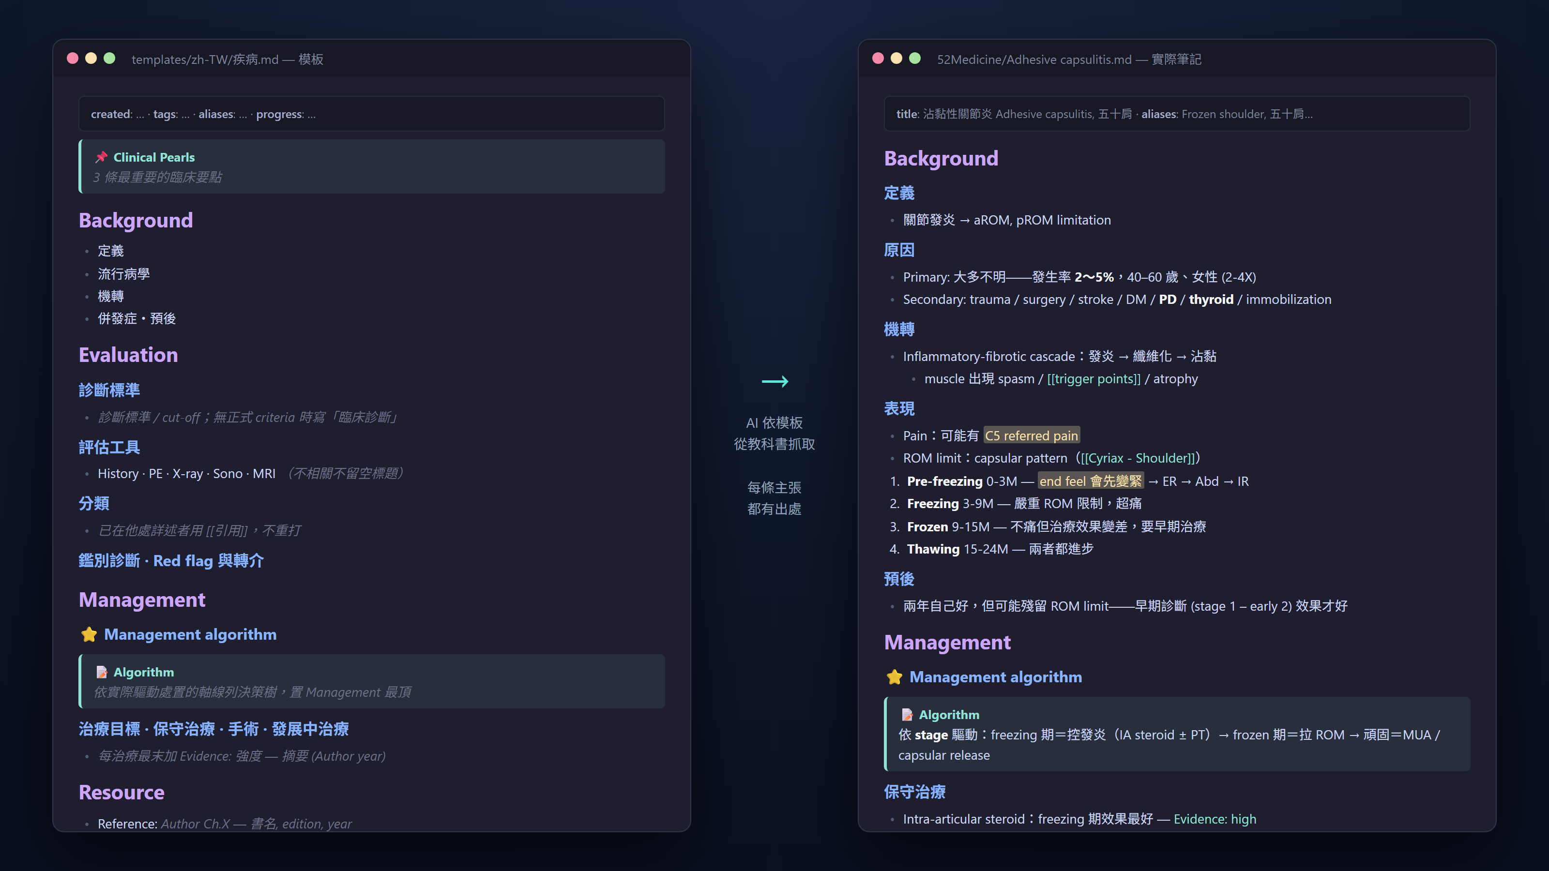Click the Reference: Author Ch.X line

point(225,824)
